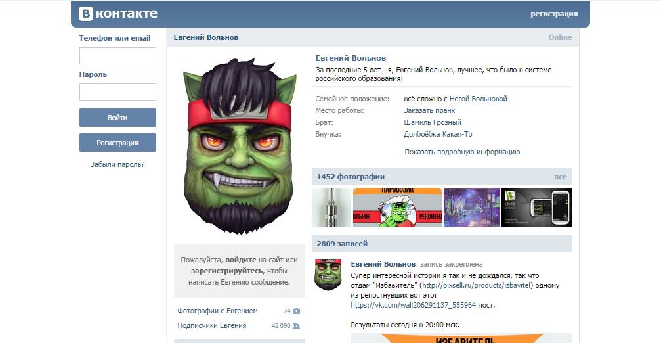Open the Sleep as Android phone thumbnail

(537, 208)
